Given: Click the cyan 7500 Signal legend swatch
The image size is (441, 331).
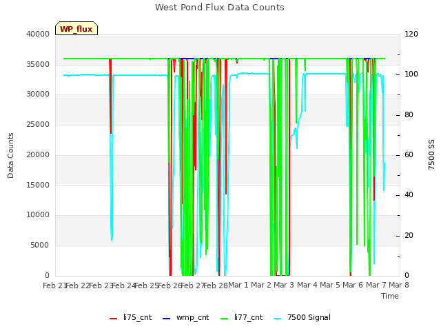Looking at the screenshot, I should (x=277, y=319).
